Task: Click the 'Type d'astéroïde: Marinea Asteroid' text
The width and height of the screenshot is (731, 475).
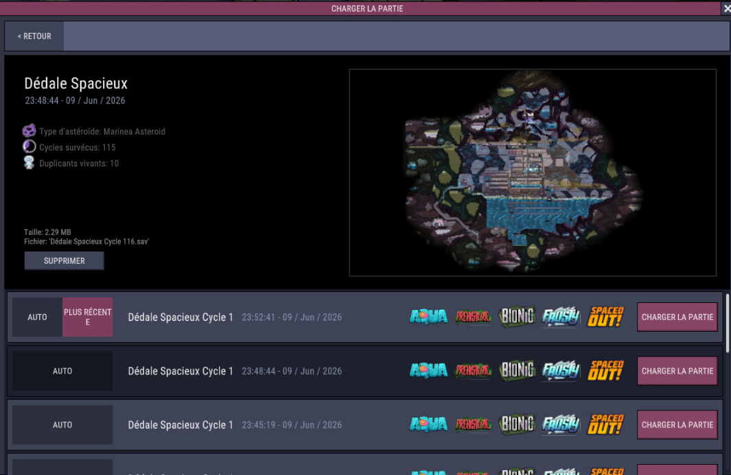Action: pyautogui.click(x=102, y=132)
